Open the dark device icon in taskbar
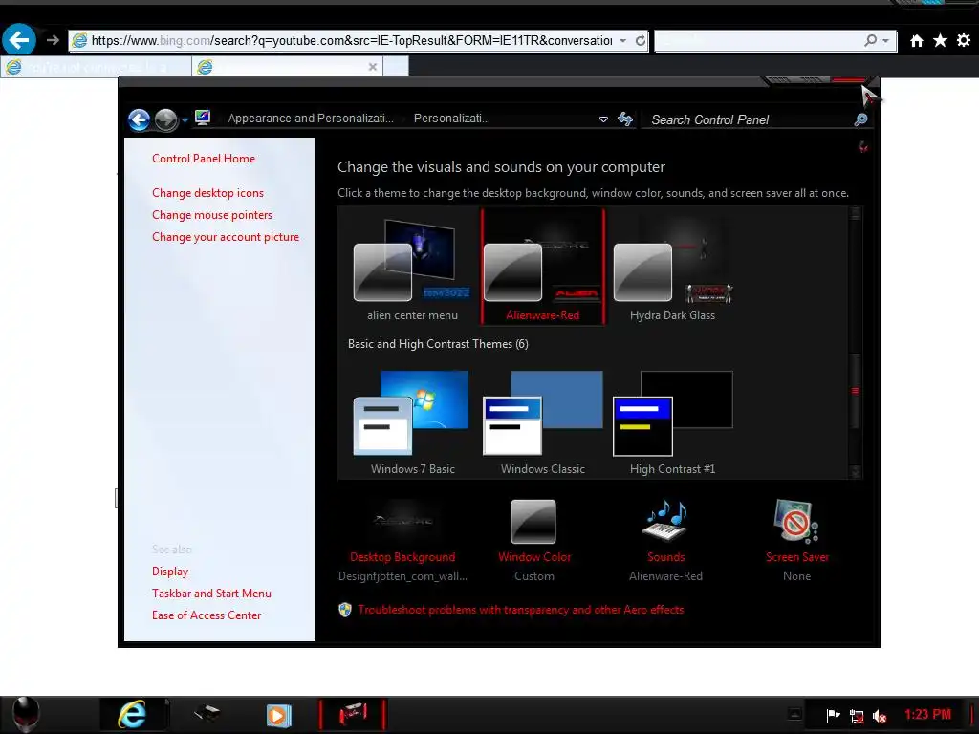Viewport: 979px width, 734px height. pyautogui.click(x=207, y=713)
